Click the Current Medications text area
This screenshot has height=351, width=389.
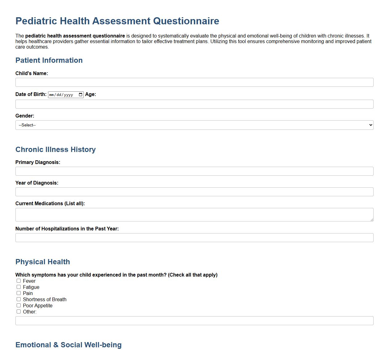[x=194, y=214]
